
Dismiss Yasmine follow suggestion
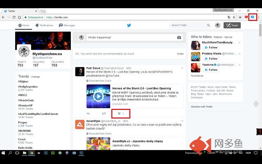pos(239,65)
